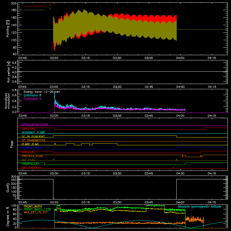The height and width of the screenshot is (231, 231).
Task: Select the BAD_PACKETS flag label
Action: pyautogui.click(x=31, y=167)
